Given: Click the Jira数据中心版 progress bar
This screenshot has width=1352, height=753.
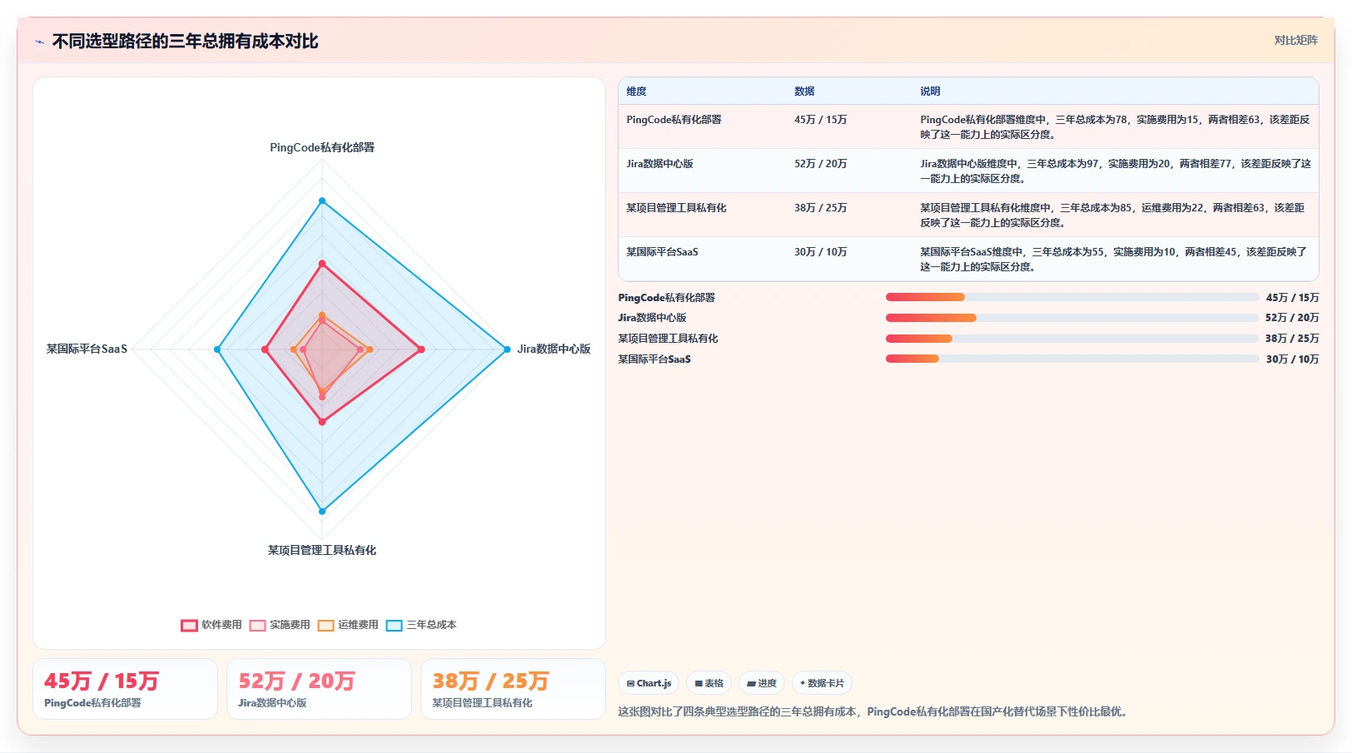Looking at the screenshot, I should (1072, 318).
